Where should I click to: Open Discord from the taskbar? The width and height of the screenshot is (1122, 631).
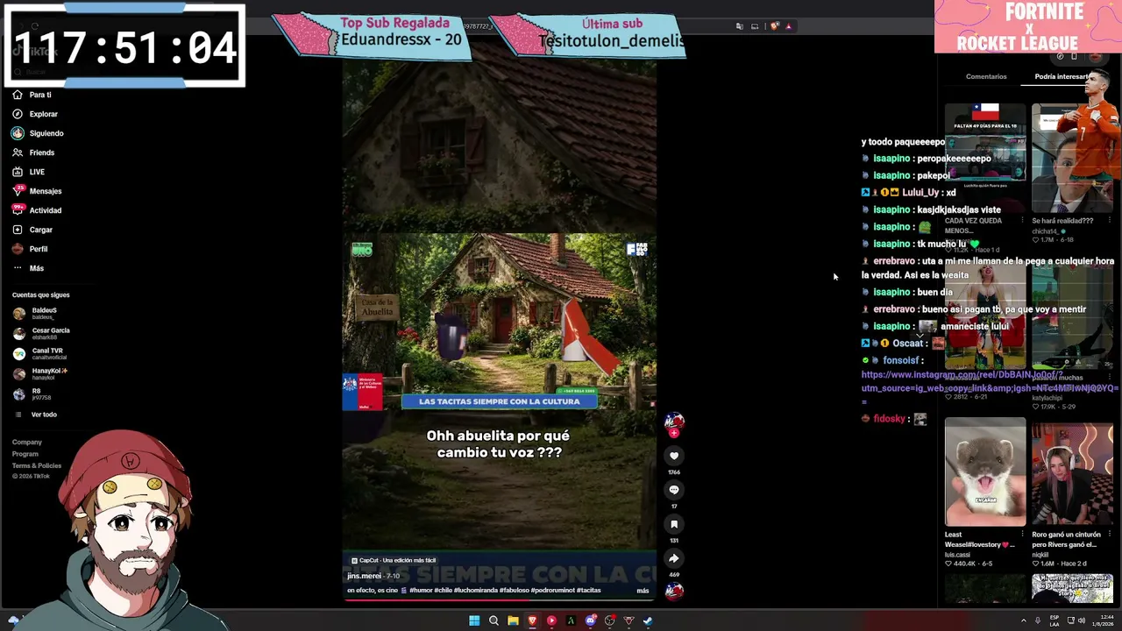tap(591, 620)
